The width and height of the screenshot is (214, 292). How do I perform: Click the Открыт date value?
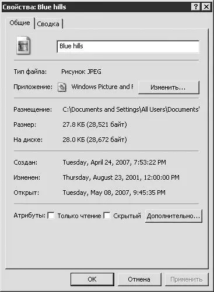click(x=114, y=193)
